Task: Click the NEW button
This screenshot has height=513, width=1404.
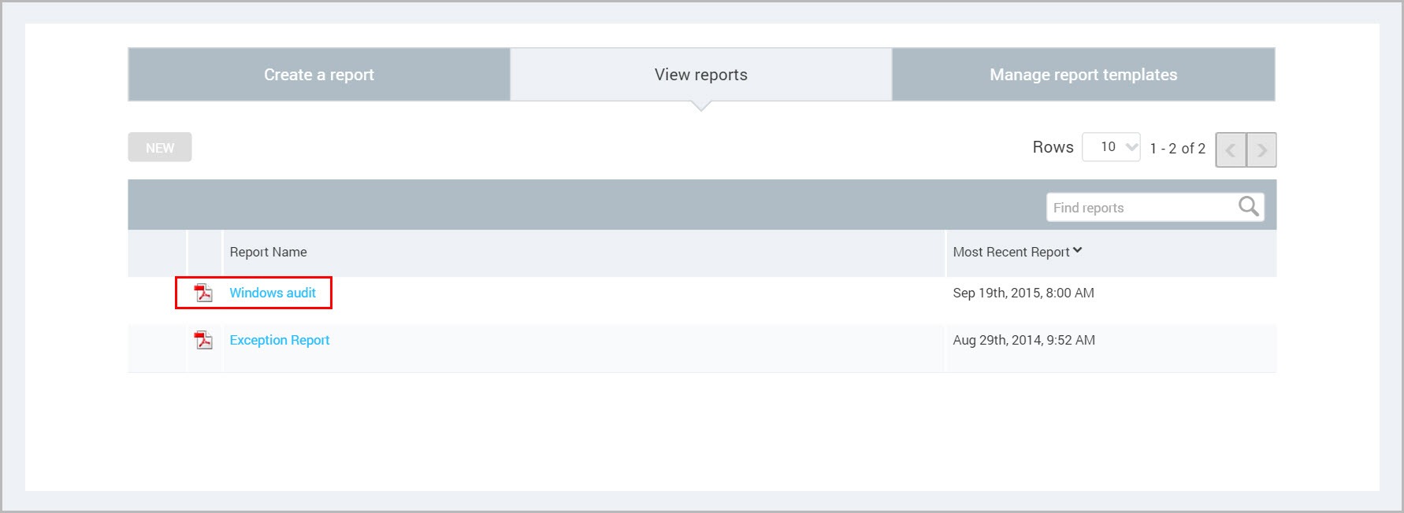Action: coord(160,147)
